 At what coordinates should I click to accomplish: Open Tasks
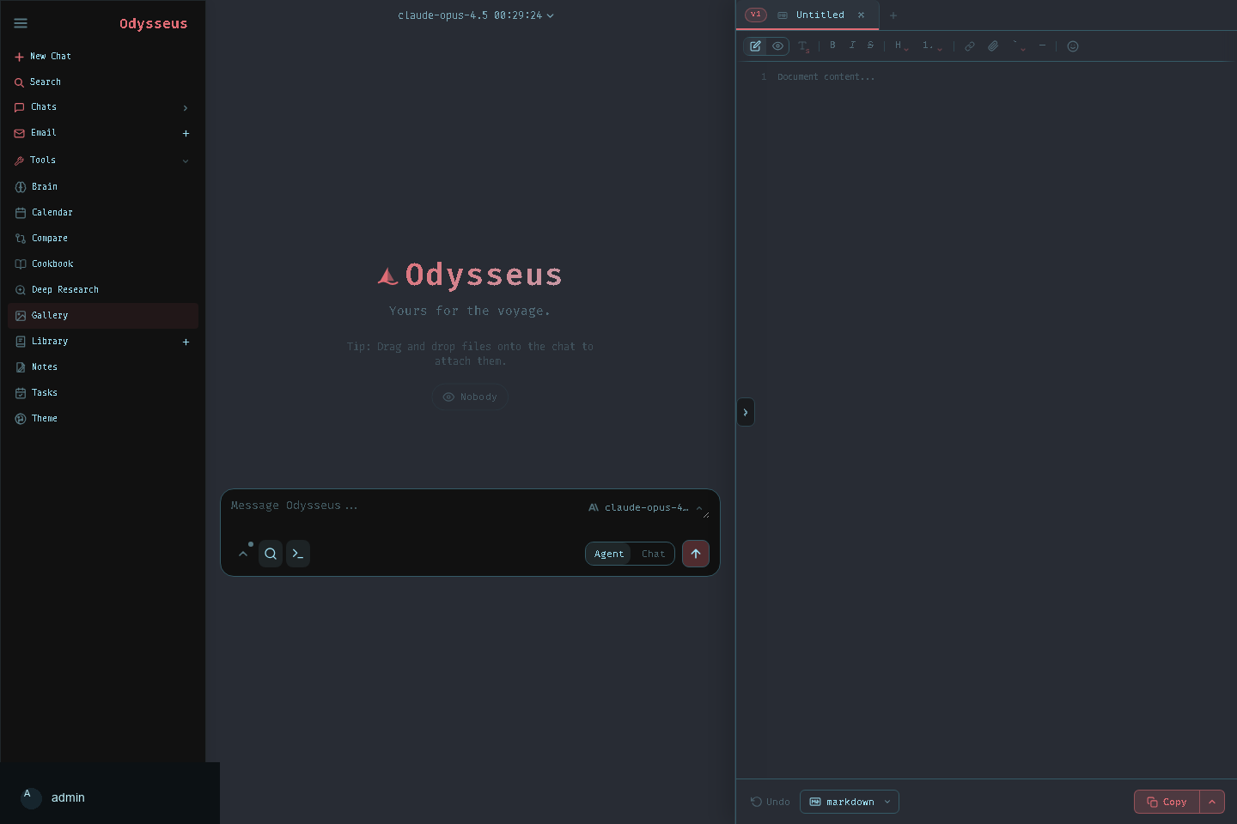(103, 392)
